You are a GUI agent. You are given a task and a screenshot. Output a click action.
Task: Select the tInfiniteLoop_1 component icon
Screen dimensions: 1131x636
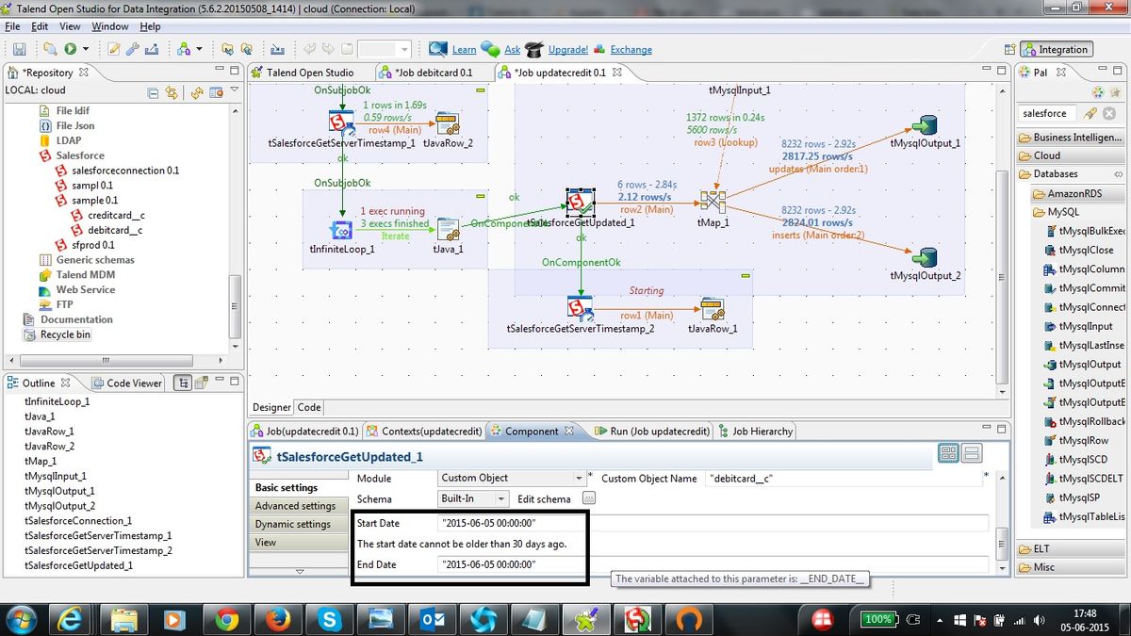coord(340,228)
